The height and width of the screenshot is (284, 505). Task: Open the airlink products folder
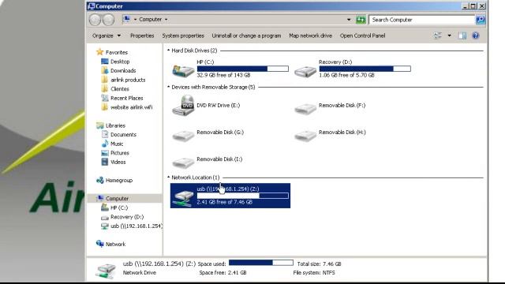(128, 80)
